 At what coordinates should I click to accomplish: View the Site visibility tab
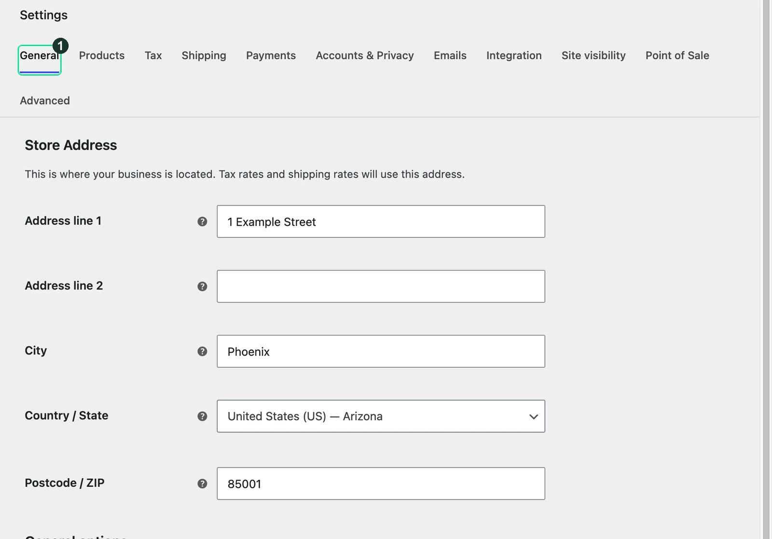pyautogui.click(x=593, y=56)
